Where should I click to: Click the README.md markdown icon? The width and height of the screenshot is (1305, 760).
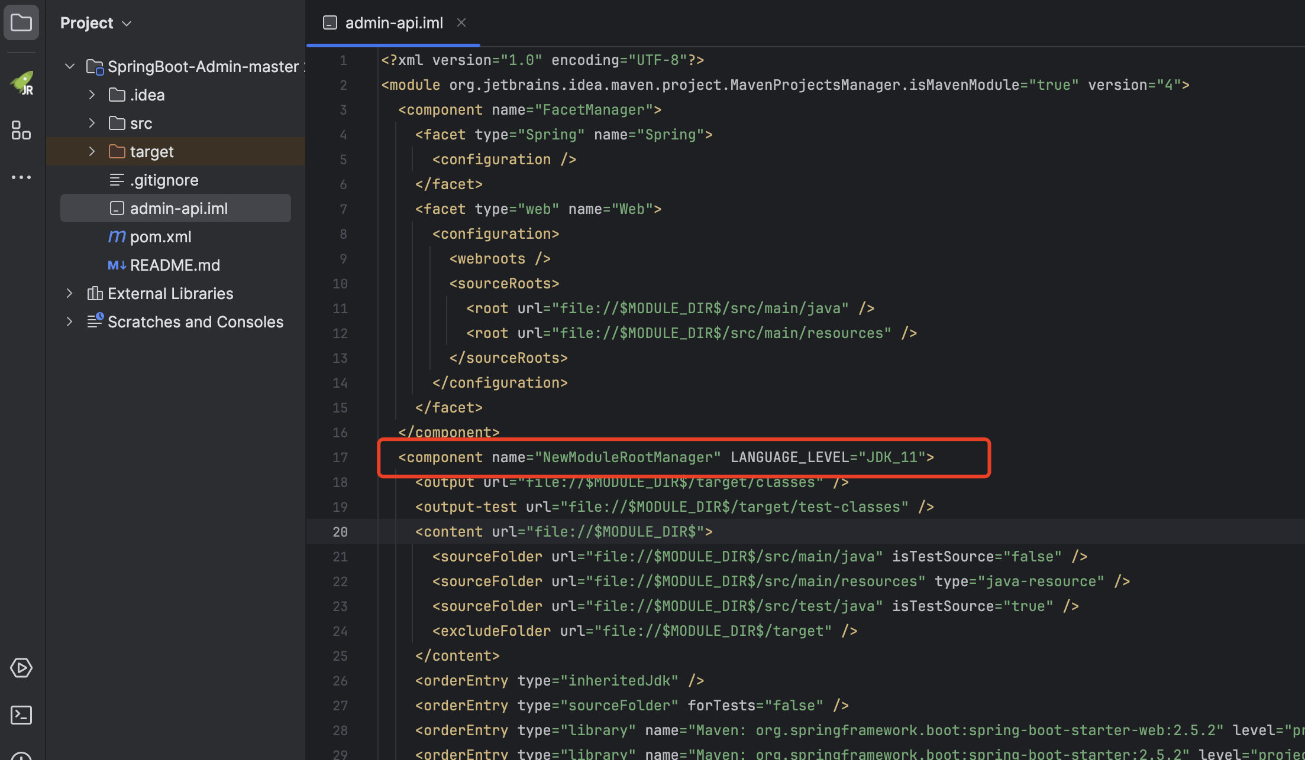point(117,265)
